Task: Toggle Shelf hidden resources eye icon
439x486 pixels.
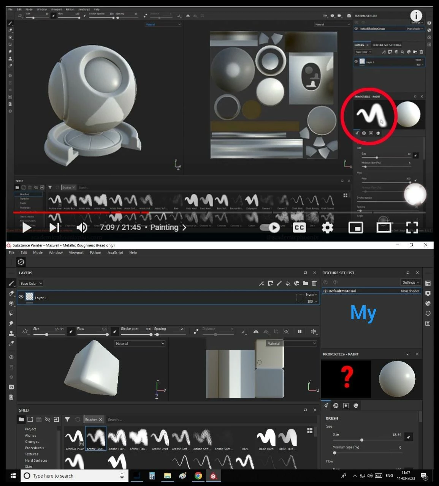Action: [x=48, y=420]
